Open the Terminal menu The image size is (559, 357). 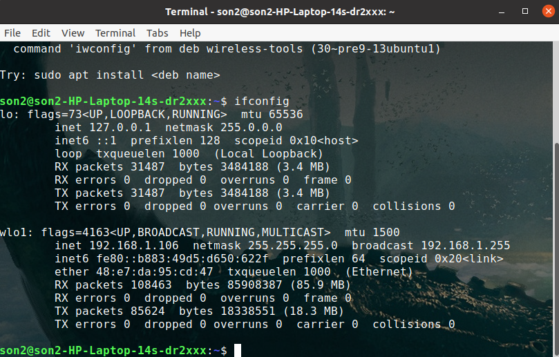pyautogui.click(x=115, y=33)
